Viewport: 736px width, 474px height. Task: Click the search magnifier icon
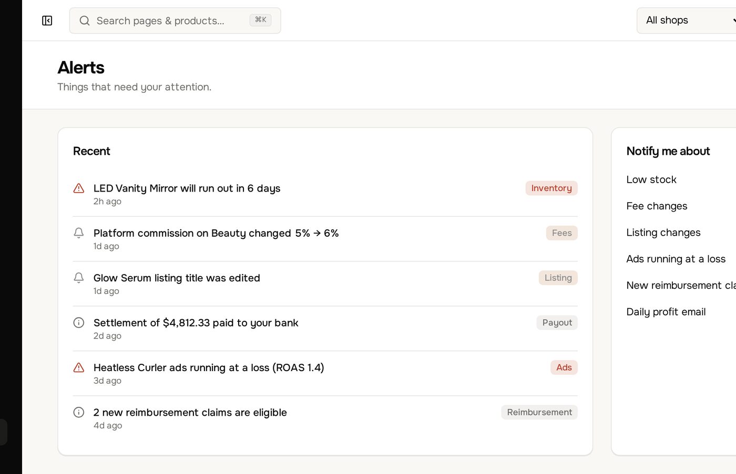(x=85, y=20)
